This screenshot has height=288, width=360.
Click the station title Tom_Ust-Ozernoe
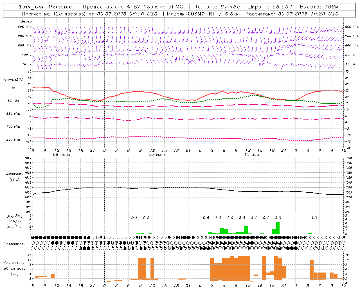(45, 7)
